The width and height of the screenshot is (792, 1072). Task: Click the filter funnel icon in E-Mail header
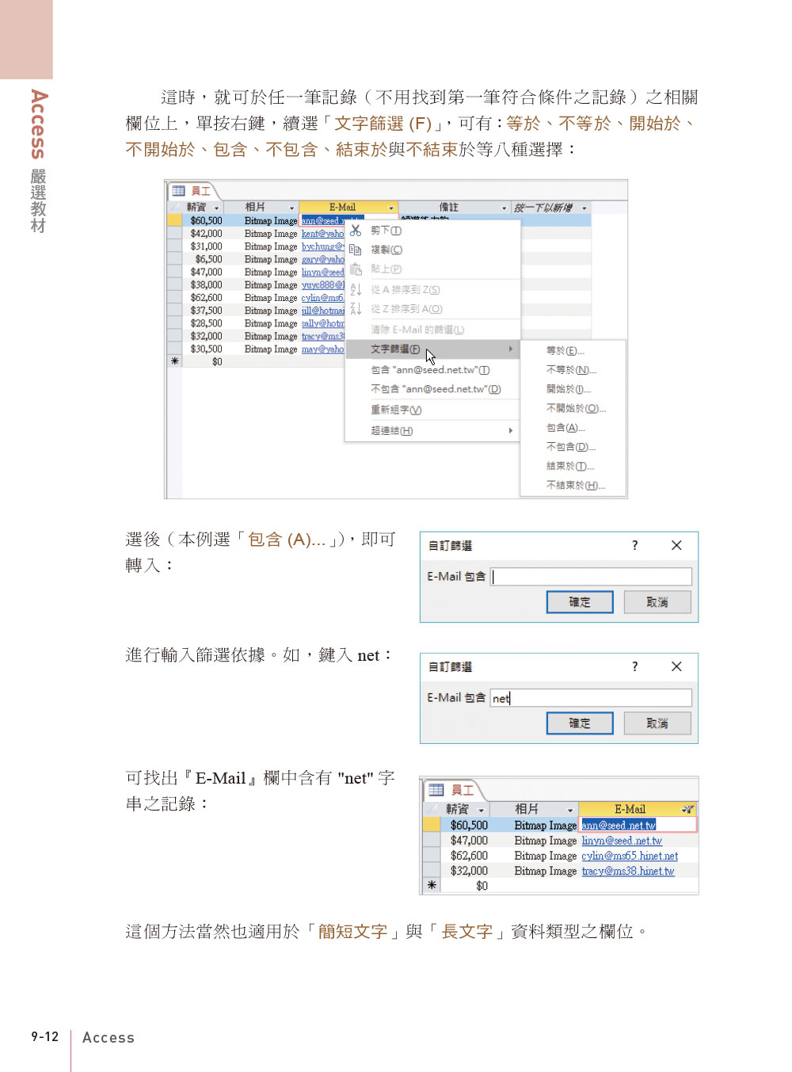click(x=687, y=809)
